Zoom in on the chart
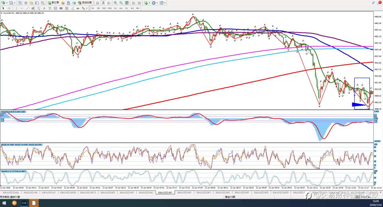The height and width of the screenshot is (207, 383). pos(115,3)
